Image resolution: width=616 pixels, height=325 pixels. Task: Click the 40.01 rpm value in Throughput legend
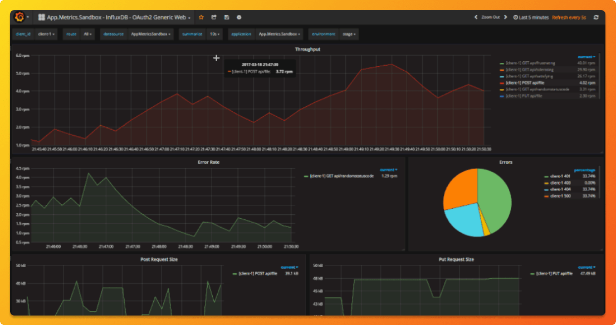click(586, 63)
